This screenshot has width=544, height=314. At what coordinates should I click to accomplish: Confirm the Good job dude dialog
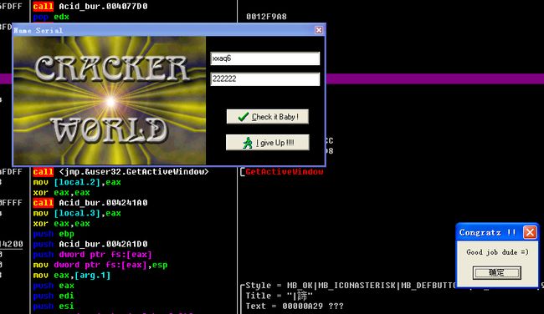pos(497,272)
